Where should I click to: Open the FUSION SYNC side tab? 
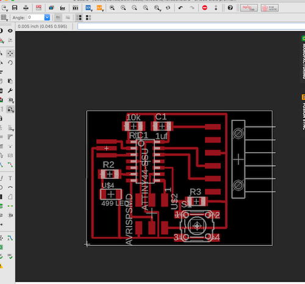(303, 112)
